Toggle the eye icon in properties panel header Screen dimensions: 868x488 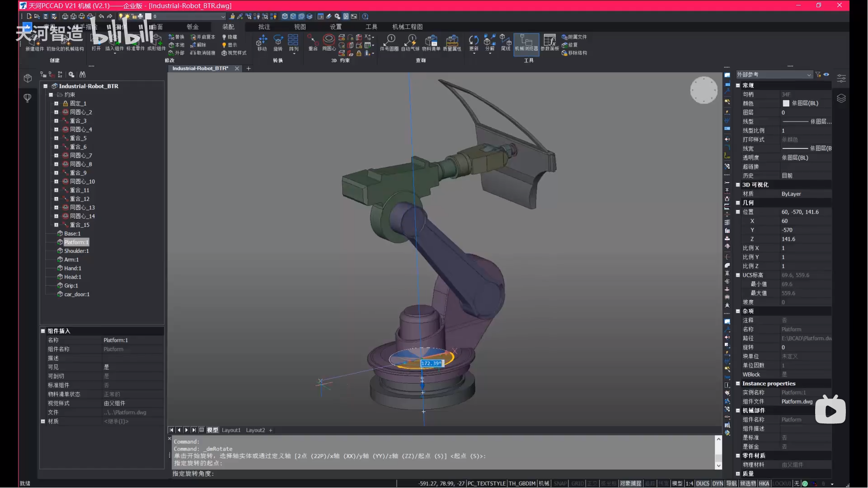826,74
